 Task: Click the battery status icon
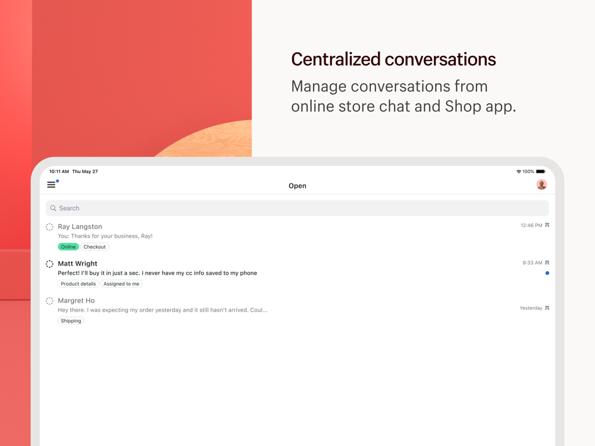click(541, 171)
